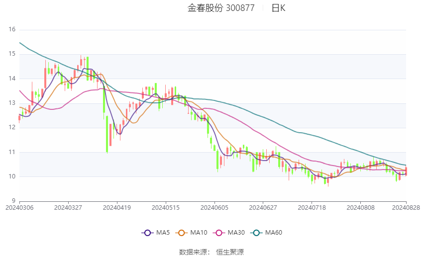Click the 9 price axis label

click(13, 201)
